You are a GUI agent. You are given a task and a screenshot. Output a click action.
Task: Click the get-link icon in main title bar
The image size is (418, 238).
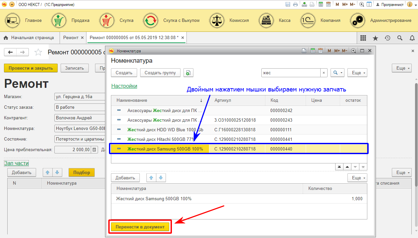coord(304,5)
